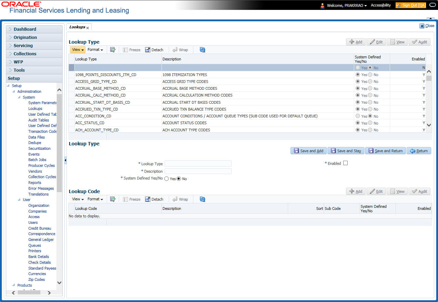Select Yes radio in ACCRUAL_BASE_METHOD_CD row

pos(358,88)
